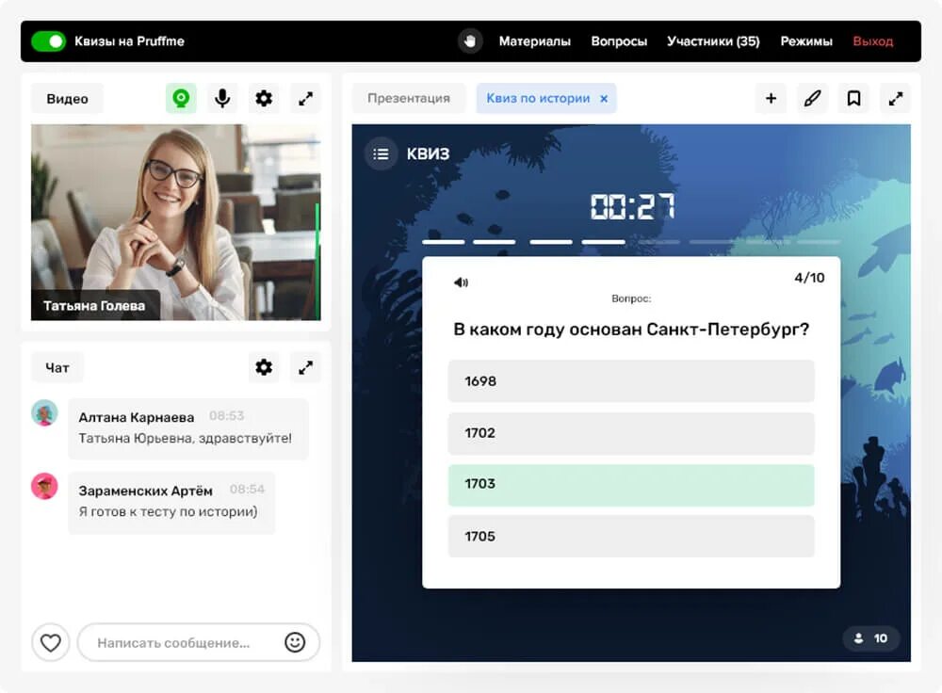942x693 pixels.
Task: Switch to the Презентация tab
Action: (409, 99)
